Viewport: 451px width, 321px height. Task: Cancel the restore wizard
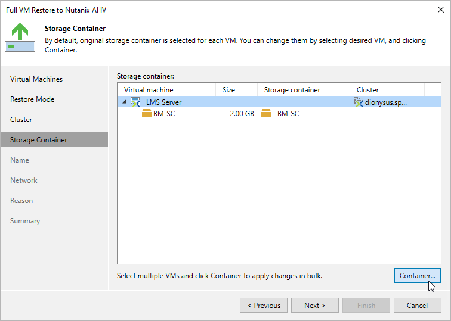pyautogui.click(x=418, y=306)
